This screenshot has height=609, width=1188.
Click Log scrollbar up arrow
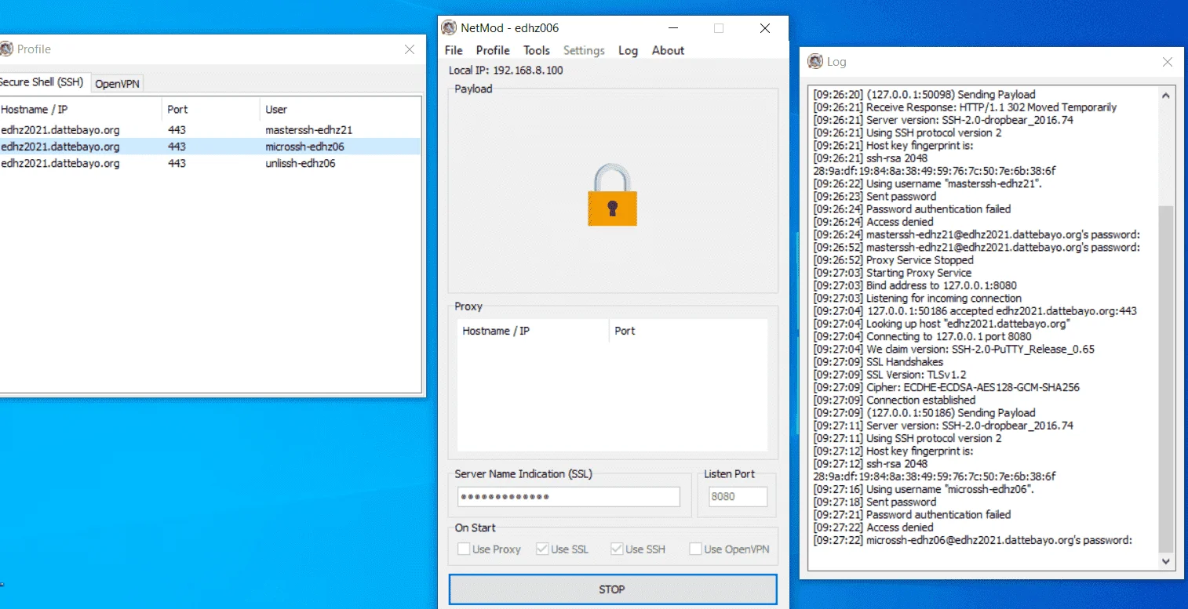pos(1166,96)
